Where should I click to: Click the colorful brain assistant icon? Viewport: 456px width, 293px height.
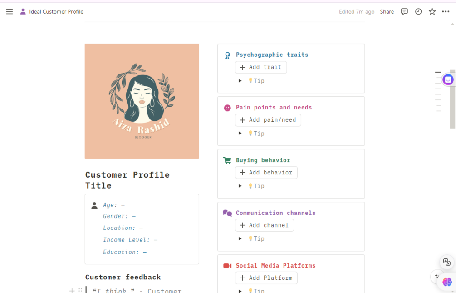[x=447, y=282]
